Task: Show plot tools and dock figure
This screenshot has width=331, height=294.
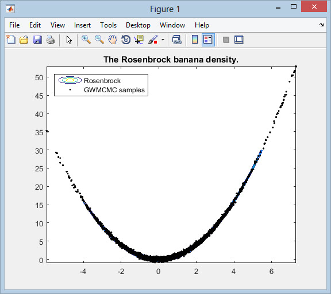Action: coord(238,40)
